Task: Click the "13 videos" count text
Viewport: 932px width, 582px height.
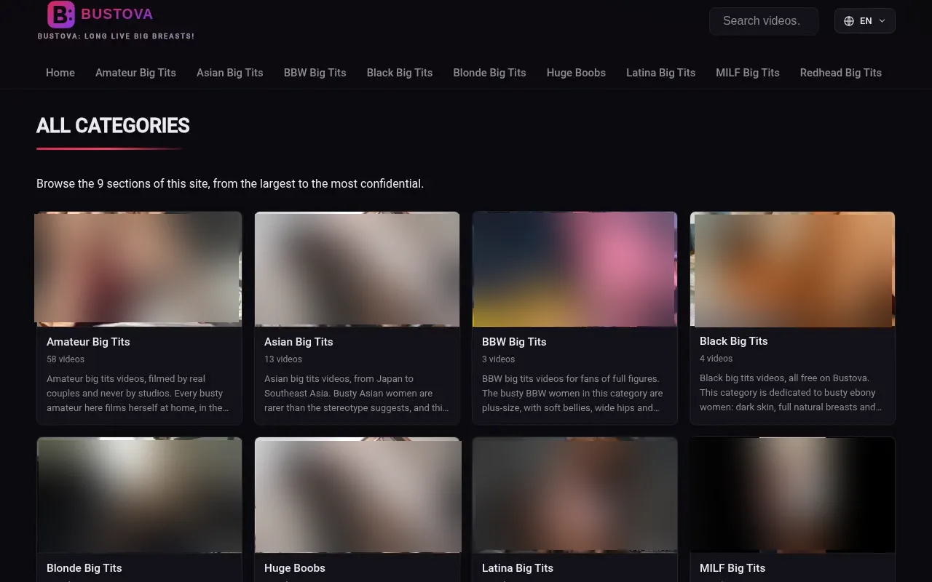Action: (x=283, y=359)
